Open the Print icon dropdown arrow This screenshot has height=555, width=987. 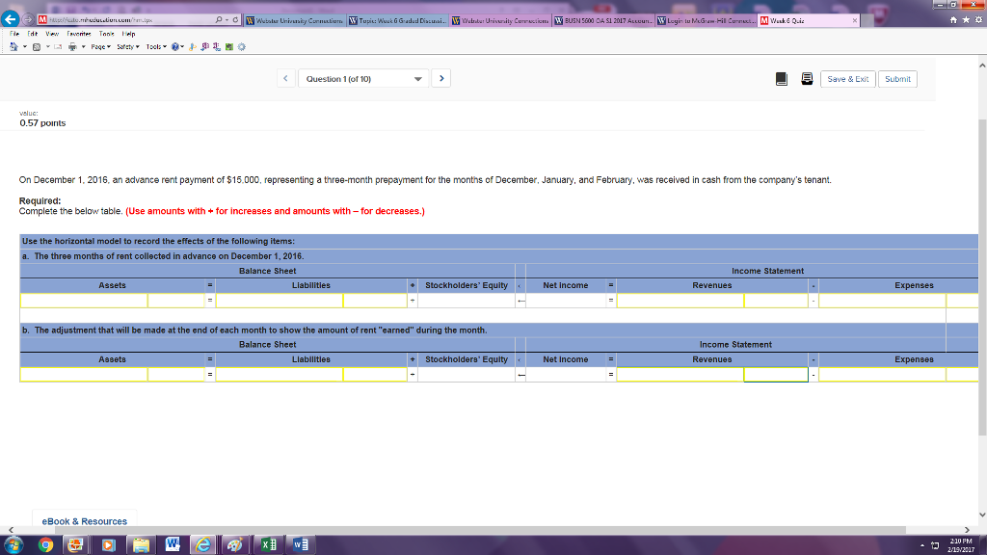(x=83, y=46)
